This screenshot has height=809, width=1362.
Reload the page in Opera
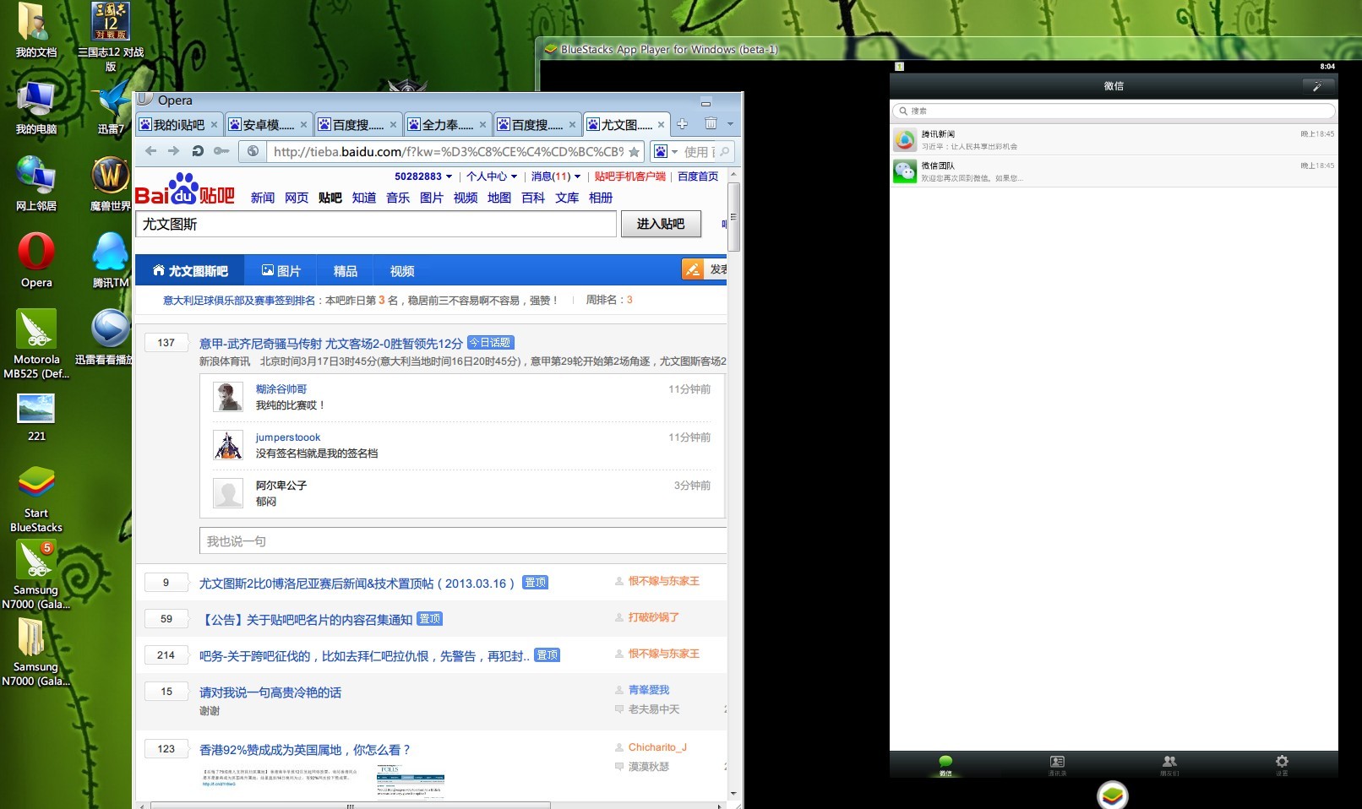click(x=197, y=151)
